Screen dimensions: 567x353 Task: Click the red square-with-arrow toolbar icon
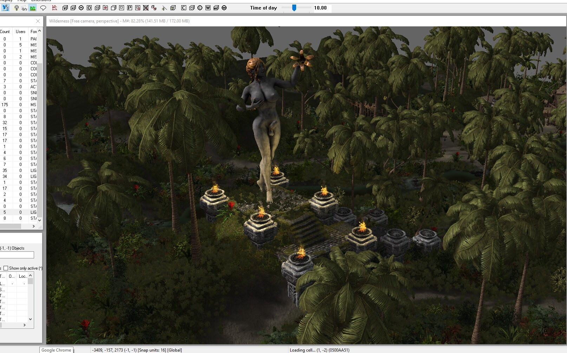(x=138, y=8)
